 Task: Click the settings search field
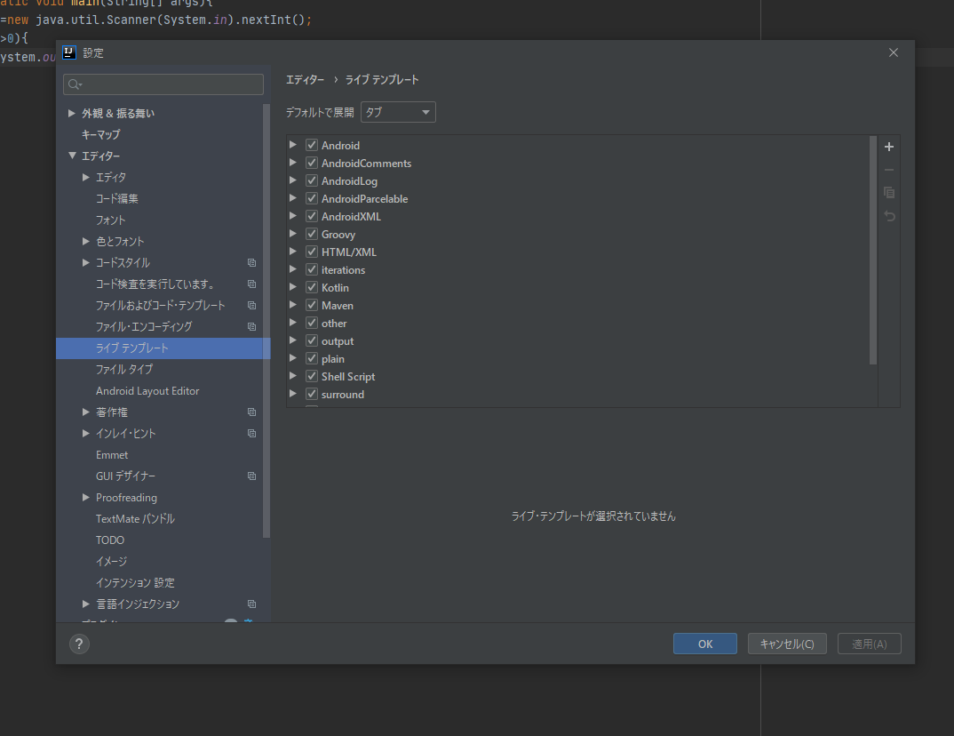[x=163, y=84]
